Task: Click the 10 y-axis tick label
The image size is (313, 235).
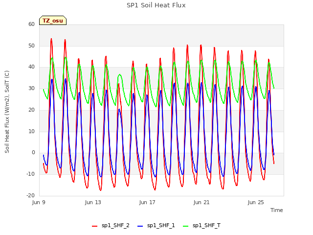Action: point(31,131)
